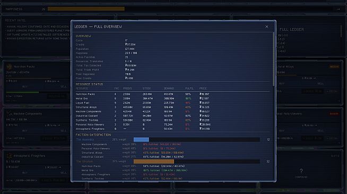Click The Stratum satisfaction score 32

pyautogui.click(x=268, y=162)
